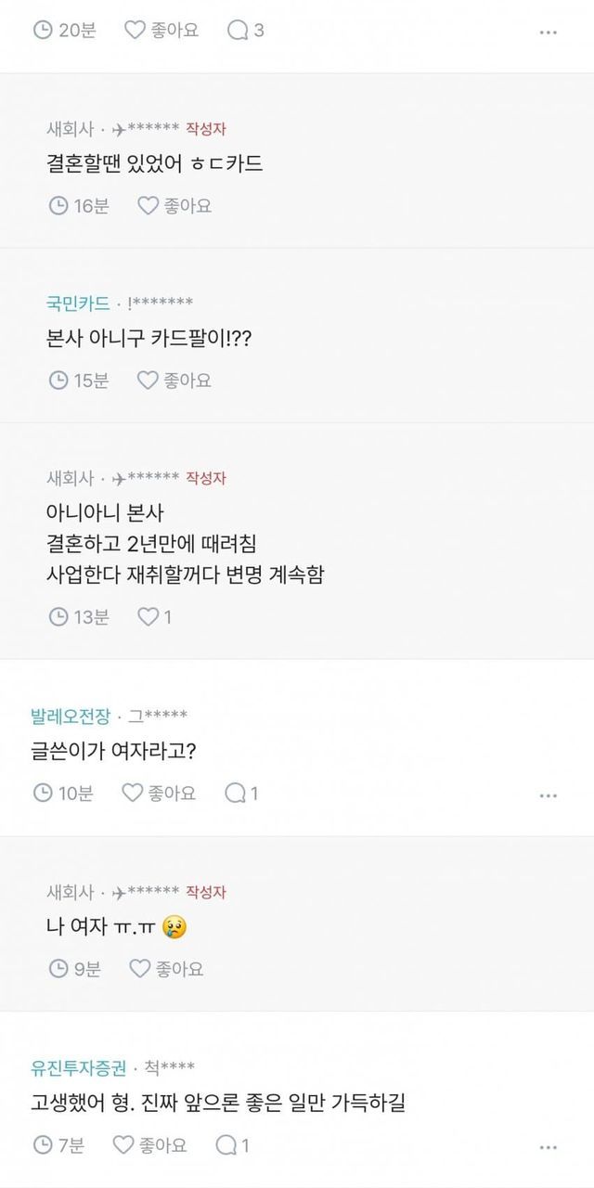Like the 유진투자증권 comment
Viewport: 594px width, 1188px height.
[150, 1145]
